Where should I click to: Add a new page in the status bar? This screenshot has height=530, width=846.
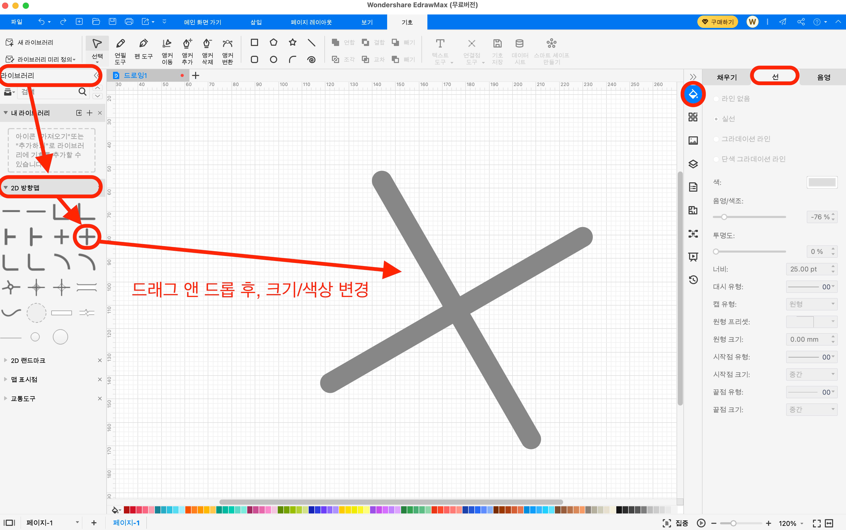(x=94, y=523)
